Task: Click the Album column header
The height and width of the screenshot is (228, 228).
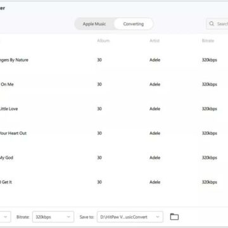Action: [x=103, y=41]
